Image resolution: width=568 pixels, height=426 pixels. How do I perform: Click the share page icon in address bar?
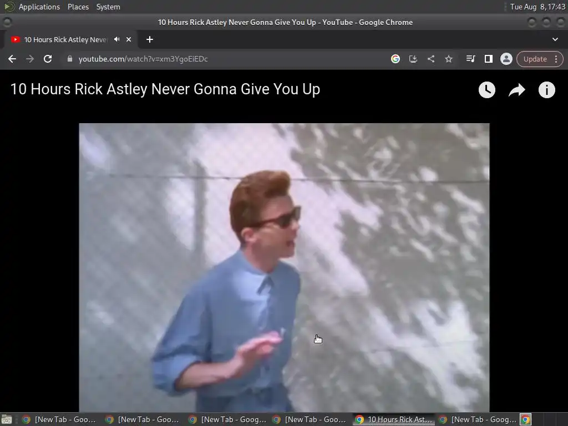430,59
